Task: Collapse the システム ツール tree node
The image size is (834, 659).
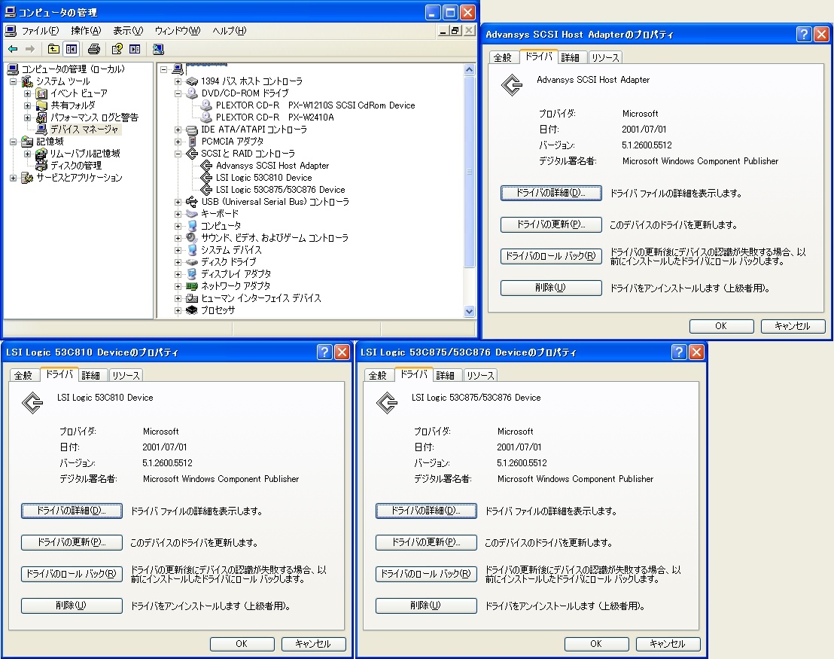Action: (x=13, y=81)
